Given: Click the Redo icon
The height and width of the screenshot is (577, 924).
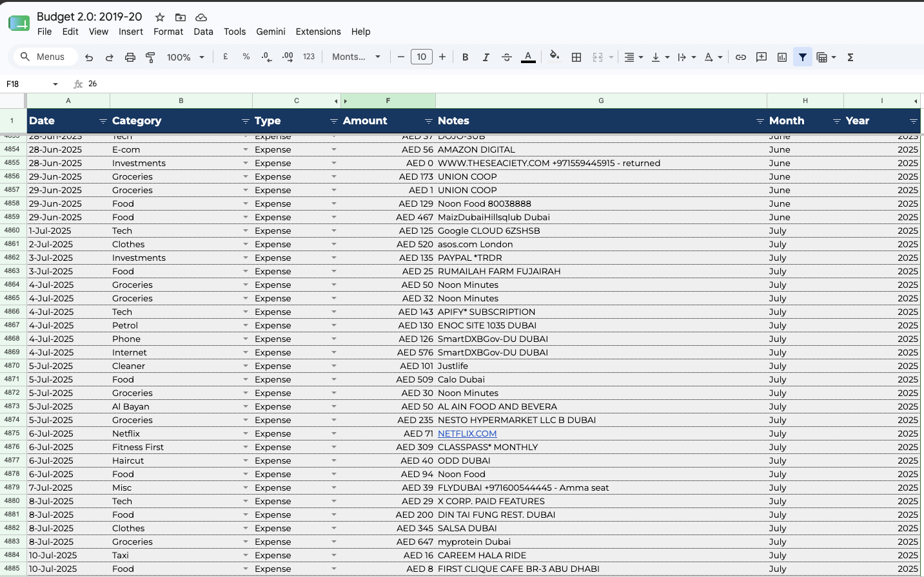Looking at the screenshot, I should [110, 57].
